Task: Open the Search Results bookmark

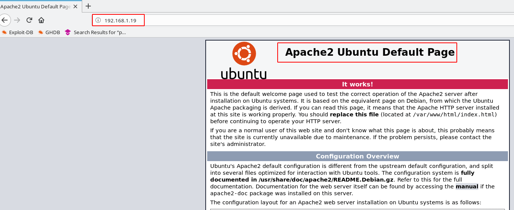Action: click(95, 32)
